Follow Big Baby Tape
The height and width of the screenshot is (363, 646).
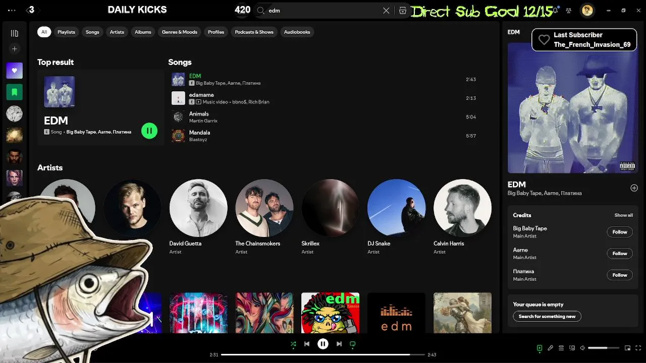620,232
